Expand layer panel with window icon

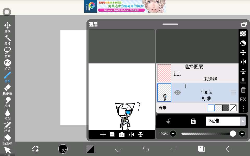243,25
